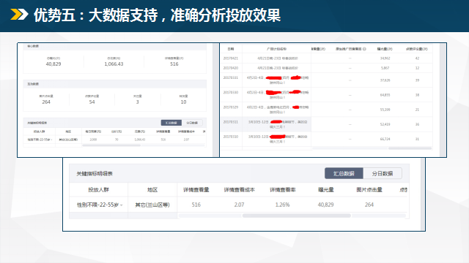Click 37,826 exposure value
Screen dimensions: 469x263
click(385, 80)
